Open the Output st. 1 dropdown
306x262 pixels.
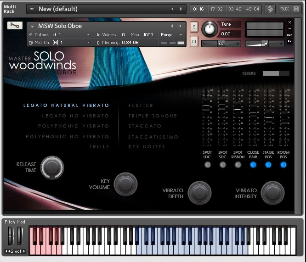(x=60, y=35)
